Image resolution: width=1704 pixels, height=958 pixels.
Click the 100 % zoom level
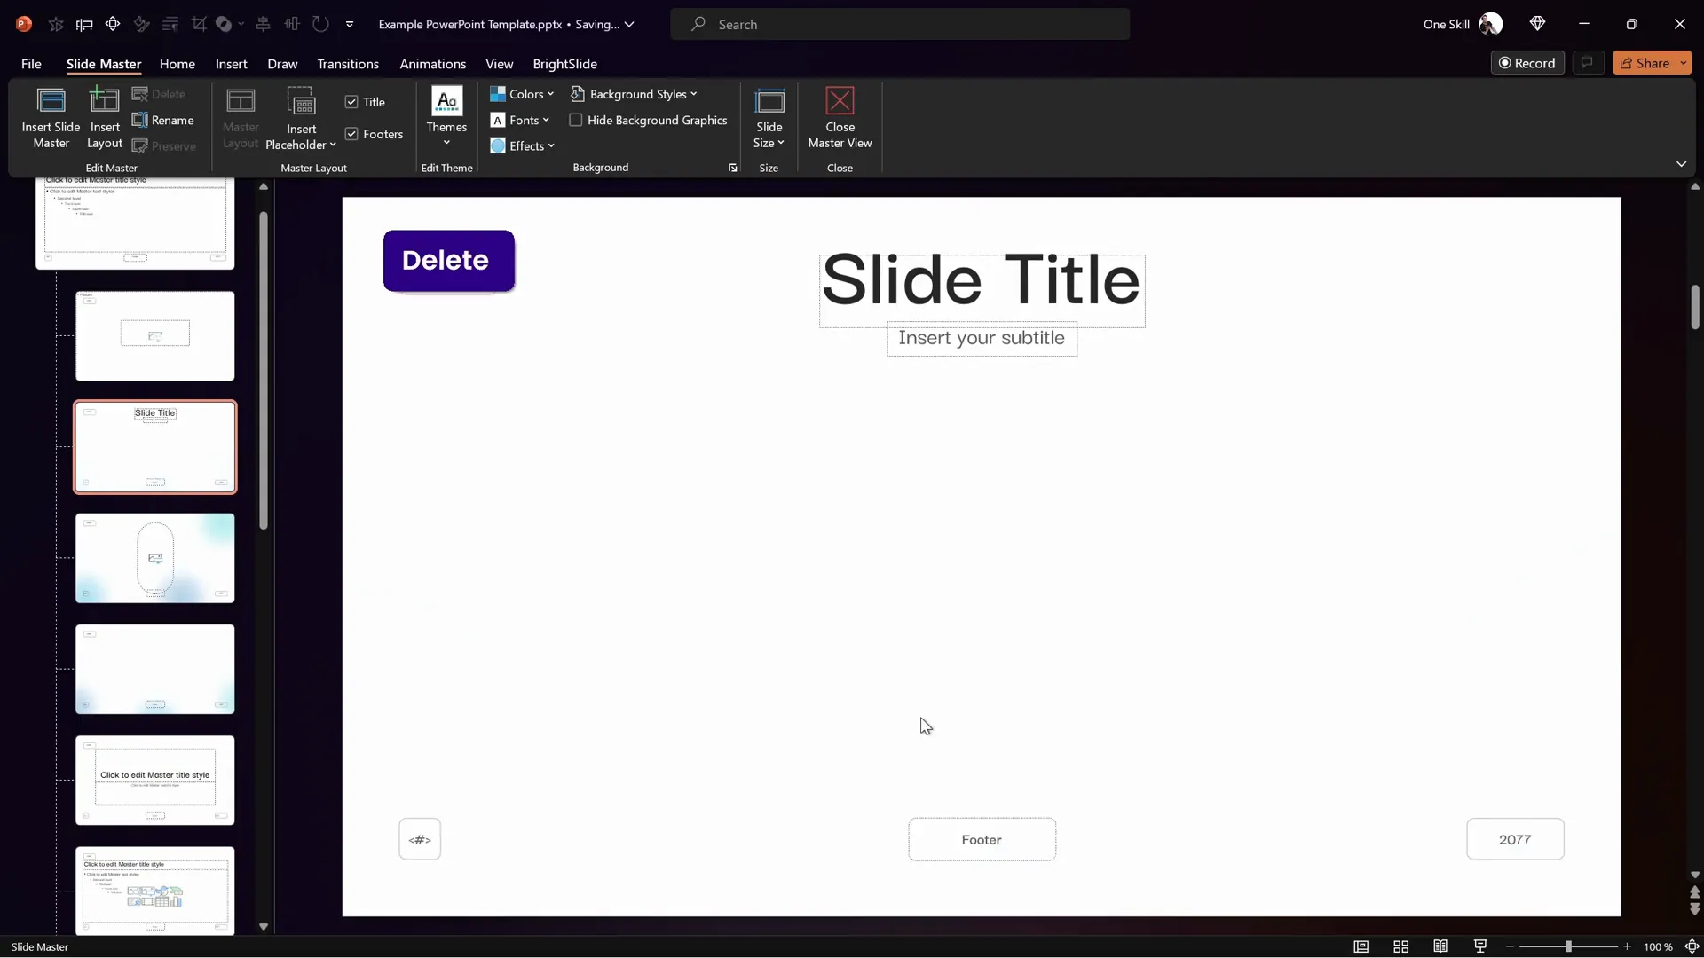click(x=1658, y=946)
